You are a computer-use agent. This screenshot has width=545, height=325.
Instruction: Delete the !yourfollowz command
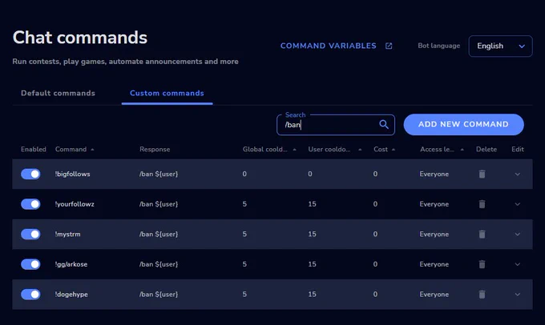pos(482,204)
